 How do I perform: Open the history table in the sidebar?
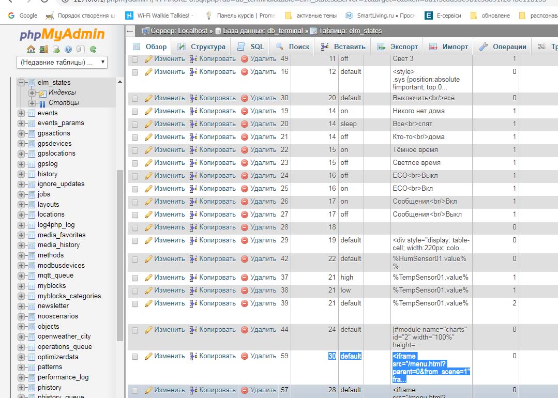coord(48,174)
